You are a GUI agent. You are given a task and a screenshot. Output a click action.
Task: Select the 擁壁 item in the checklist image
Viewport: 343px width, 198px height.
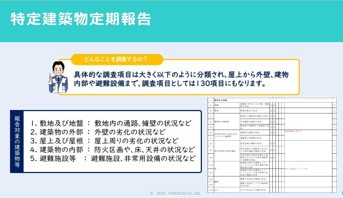click(216, 182)
